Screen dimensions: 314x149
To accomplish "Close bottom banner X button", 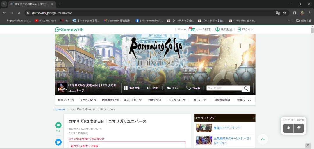I will tap(308, 145).
